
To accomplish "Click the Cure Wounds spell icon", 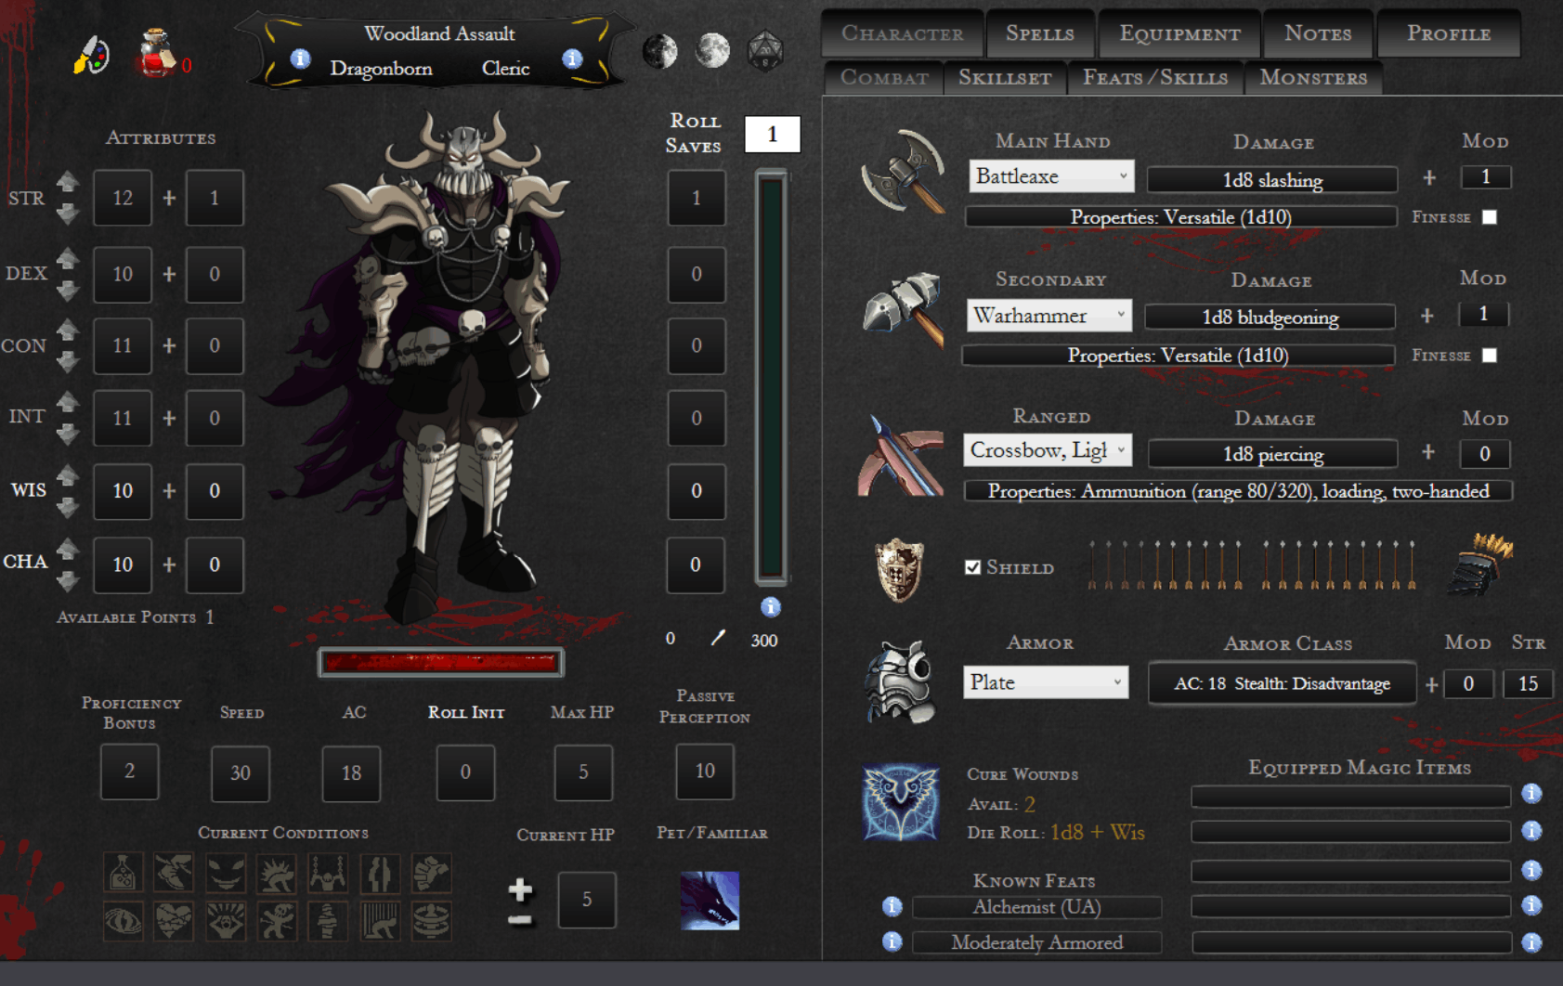I will click(899, 802).
